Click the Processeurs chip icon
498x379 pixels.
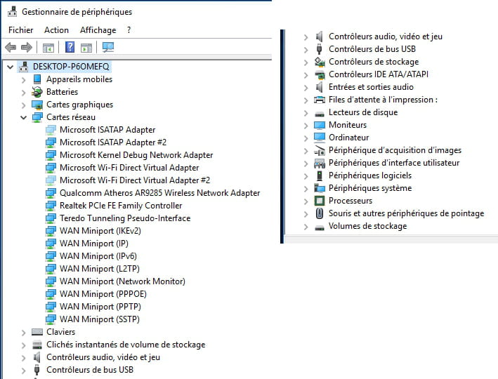pos(319,201)
